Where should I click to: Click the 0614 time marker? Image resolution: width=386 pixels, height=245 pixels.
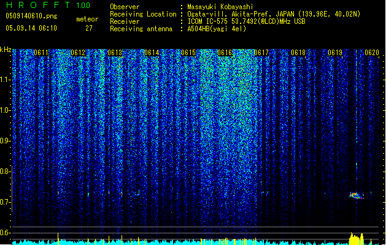pyautogui.click(x=152, y=53)
